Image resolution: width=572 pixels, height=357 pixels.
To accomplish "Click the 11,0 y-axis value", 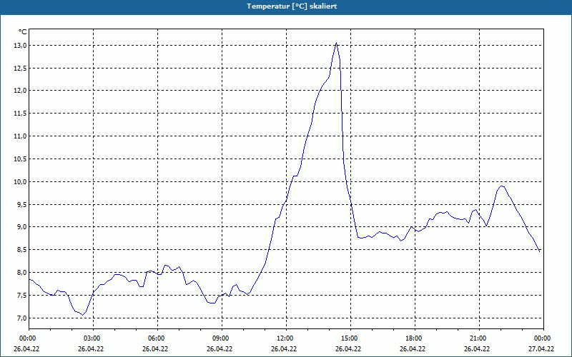I will 21,136.
